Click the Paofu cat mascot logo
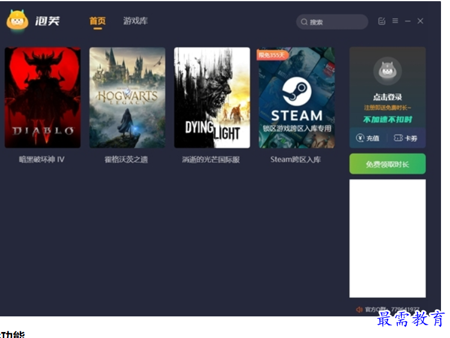Image resolution: width=450 pixels, height=338 pixels. click(x=17, y=20)
